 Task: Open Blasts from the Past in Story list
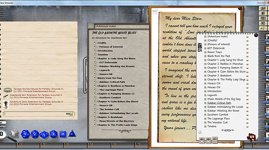218,56
